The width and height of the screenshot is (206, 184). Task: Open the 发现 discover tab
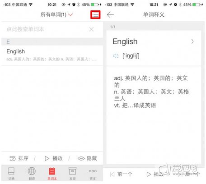pos(72,174)
